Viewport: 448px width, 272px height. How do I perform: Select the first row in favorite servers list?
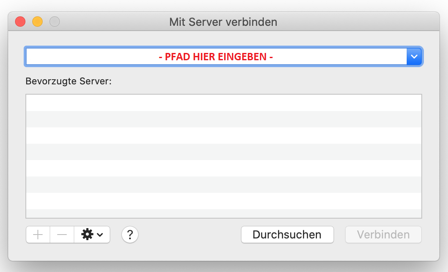point(224,103)
